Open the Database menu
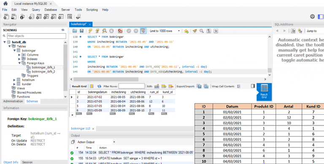324x164 pixels. [51, 10]
